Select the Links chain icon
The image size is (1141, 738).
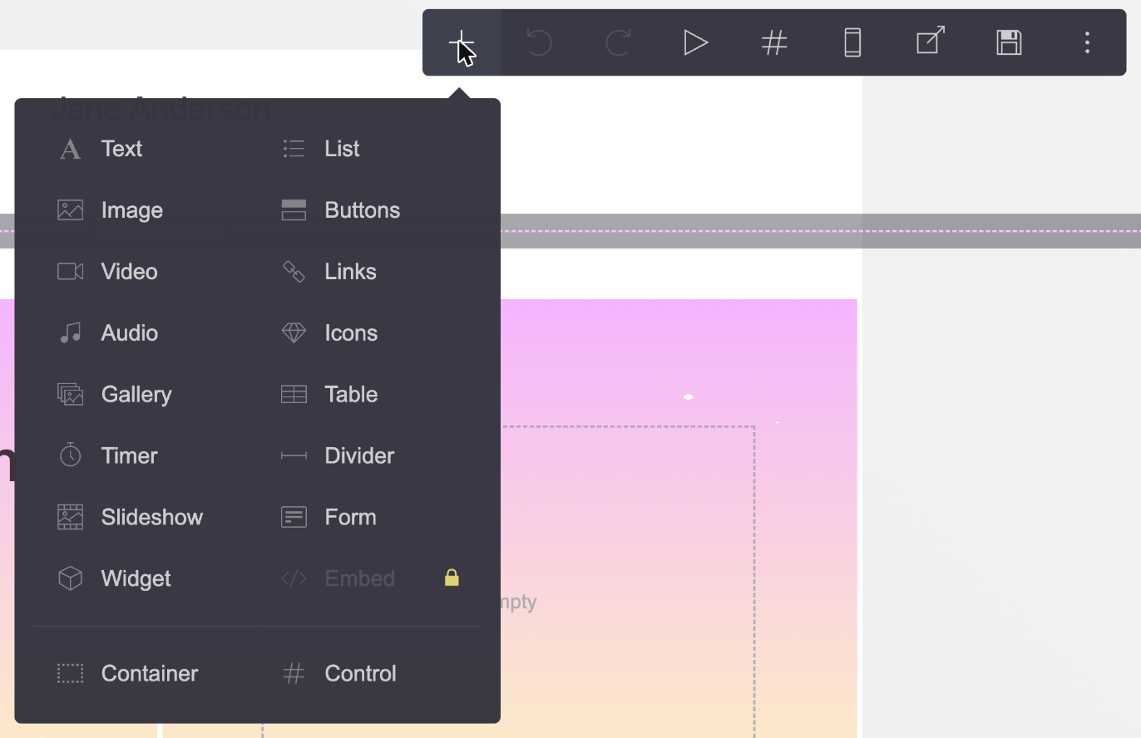pyautogui.click(x=294, y=272)
